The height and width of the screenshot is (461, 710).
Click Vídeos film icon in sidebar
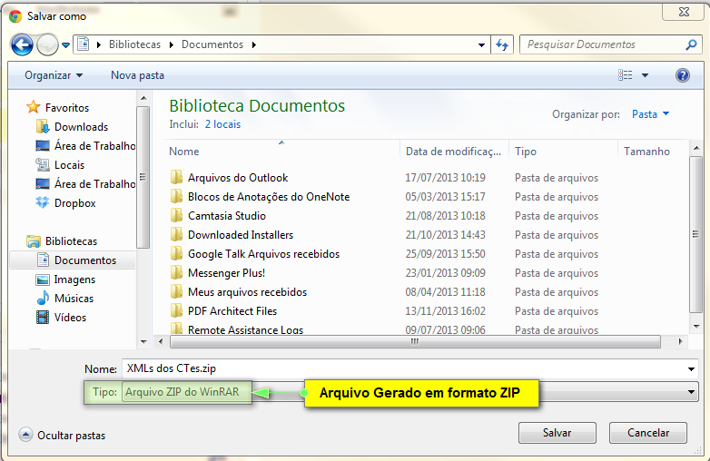[x=43, y=317]
